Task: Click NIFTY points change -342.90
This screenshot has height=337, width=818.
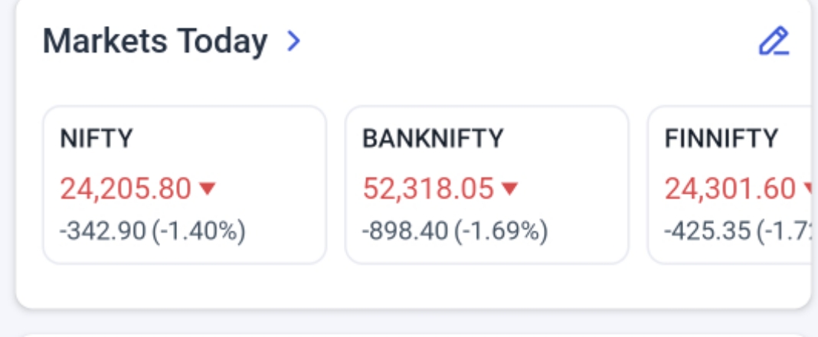Action: point(103,231)
